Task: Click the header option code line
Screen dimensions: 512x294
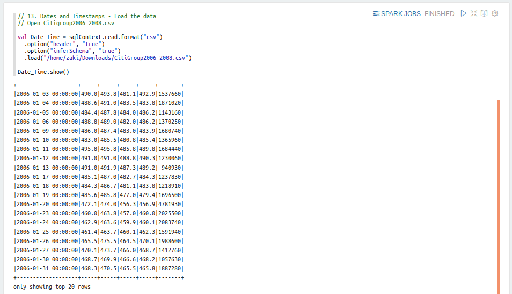Action: [x=64, y=44]
